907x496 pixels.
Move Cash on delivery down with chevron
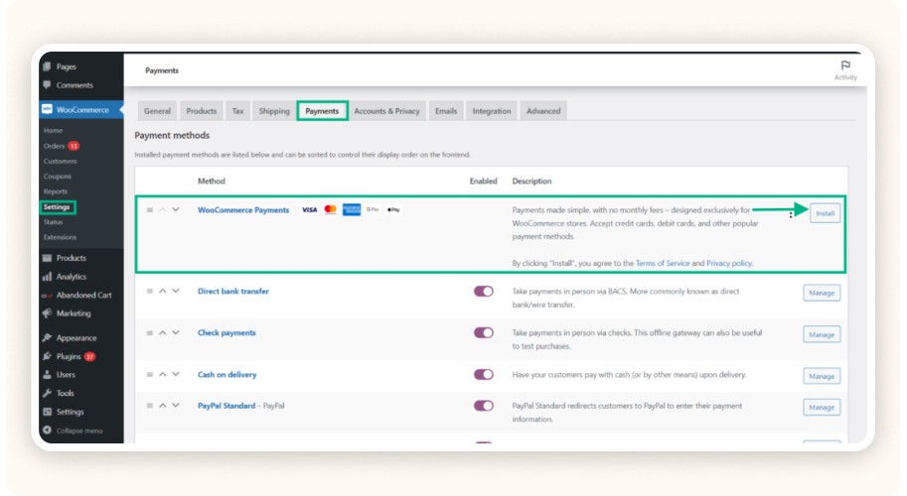pos(176,374)
